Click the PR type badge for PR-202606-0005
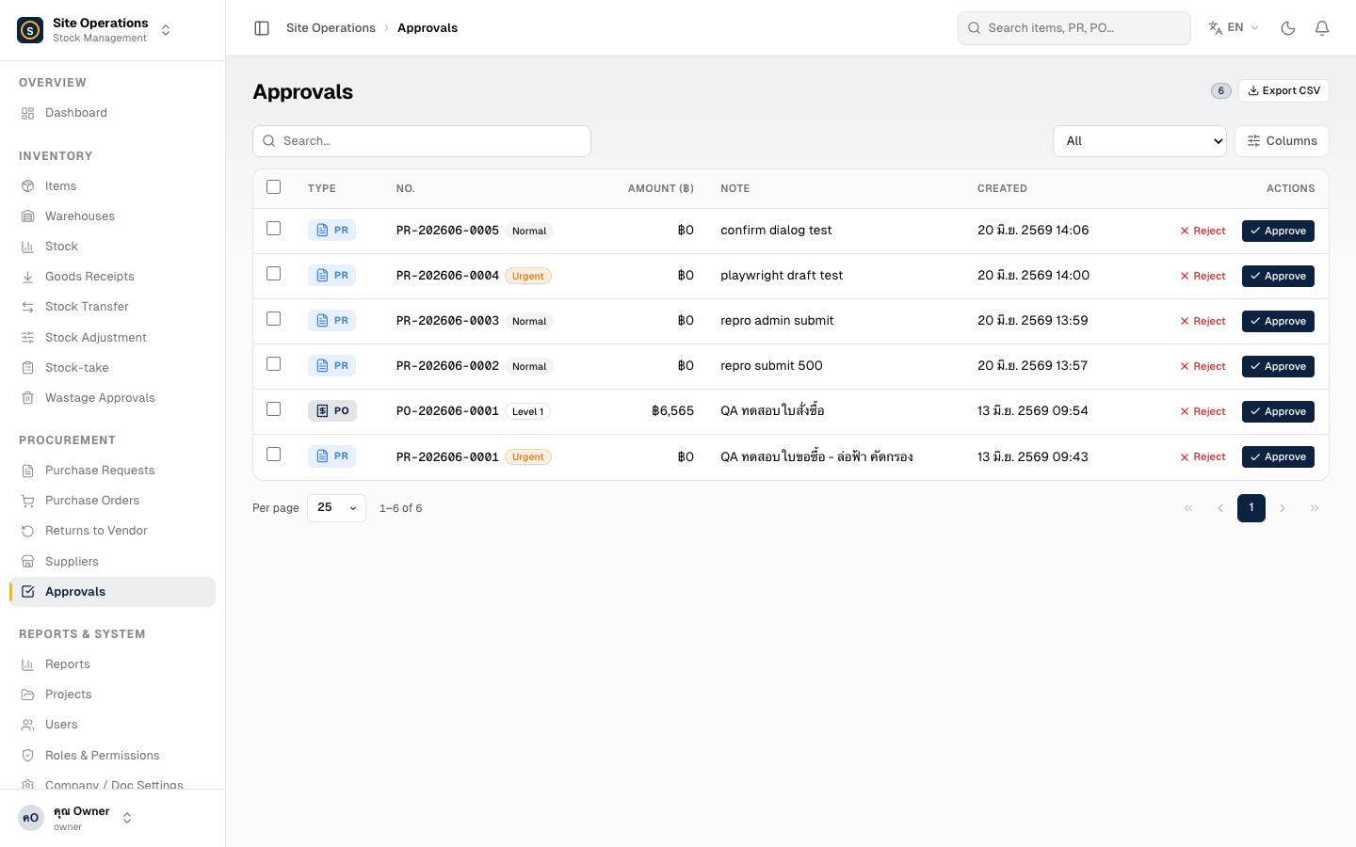This screenshot has height=847, width=1356. 331,231
